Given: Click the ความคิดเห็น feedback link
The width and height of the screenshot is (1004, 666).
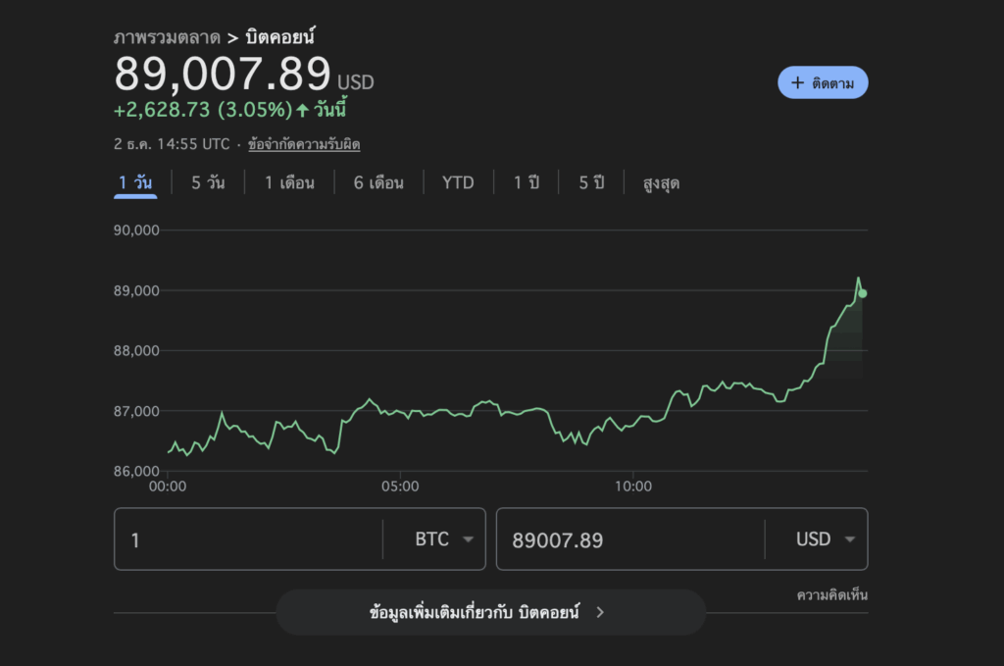Looking at the screenshot, I should (831, 594).
